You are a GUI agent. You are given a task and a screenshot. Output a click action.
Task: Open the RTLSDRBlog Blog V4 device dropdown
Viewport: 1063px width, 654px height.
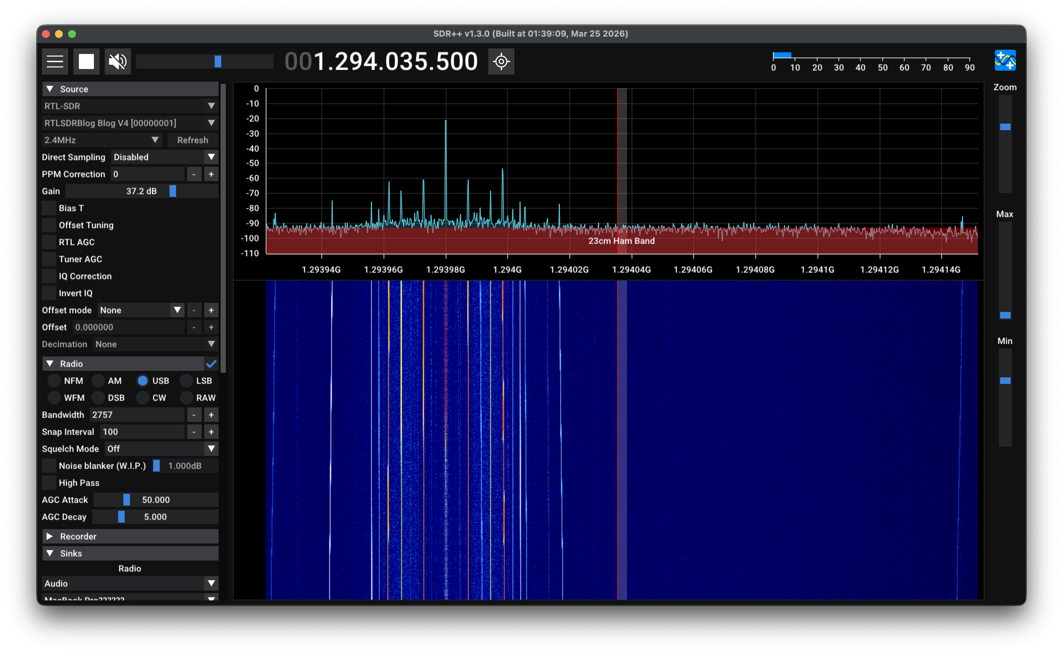click(x=130, y=123)
